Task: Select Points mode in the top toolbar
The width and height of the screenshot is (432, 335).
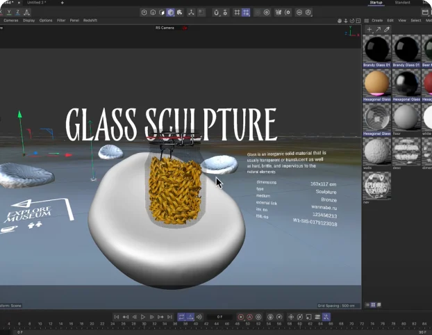Action: coord(144,13)
